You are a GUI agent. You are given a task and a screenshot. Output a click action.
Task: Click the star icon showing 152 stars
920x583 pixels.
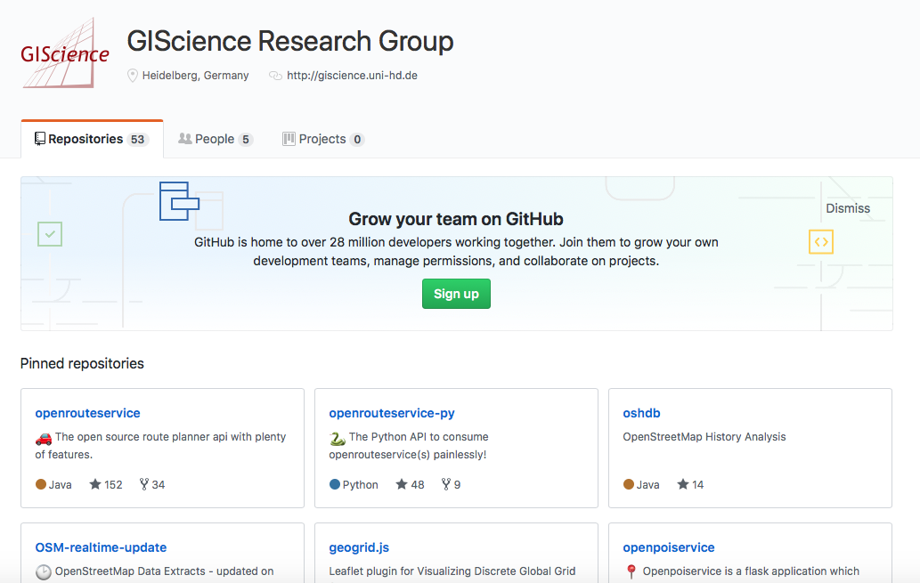tap(95, 484)
